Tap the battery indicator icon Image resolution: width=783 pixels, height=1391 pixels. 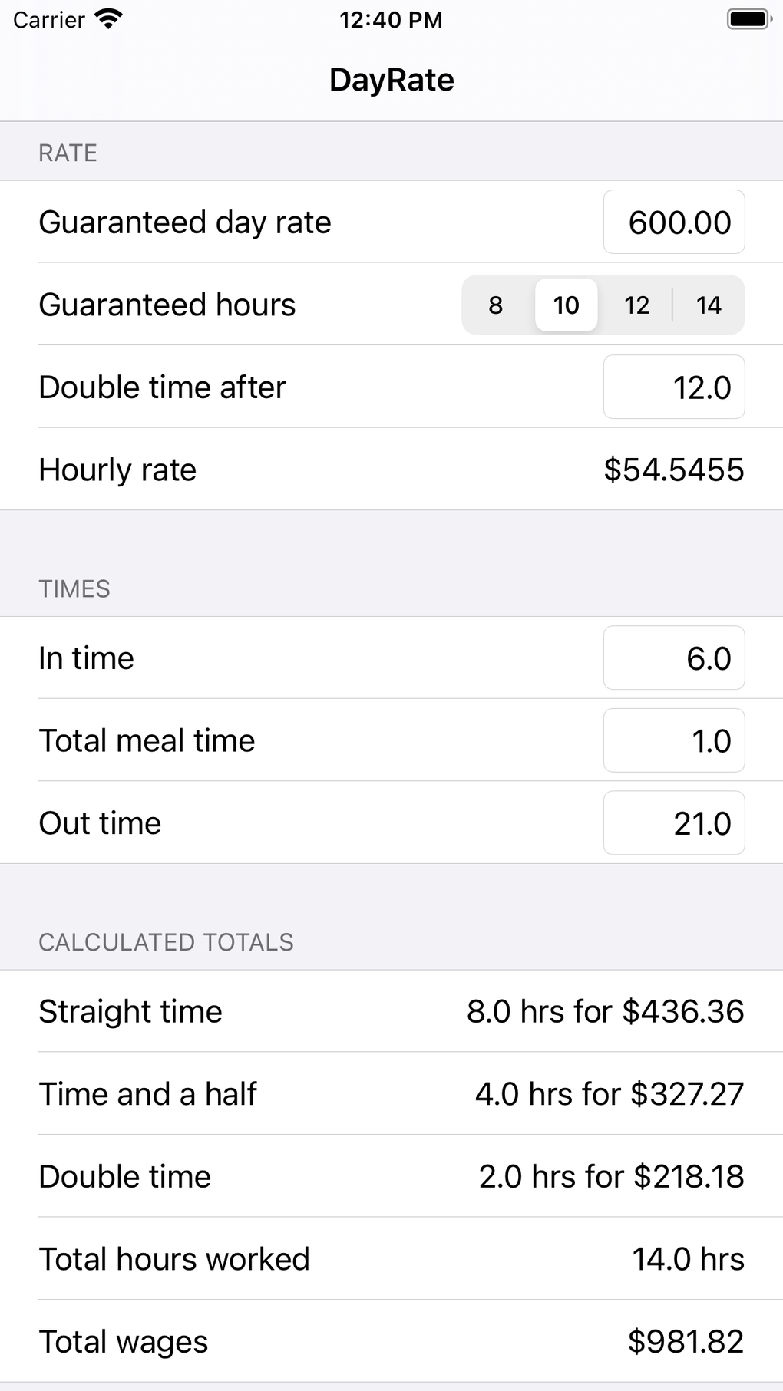(748, 19)
